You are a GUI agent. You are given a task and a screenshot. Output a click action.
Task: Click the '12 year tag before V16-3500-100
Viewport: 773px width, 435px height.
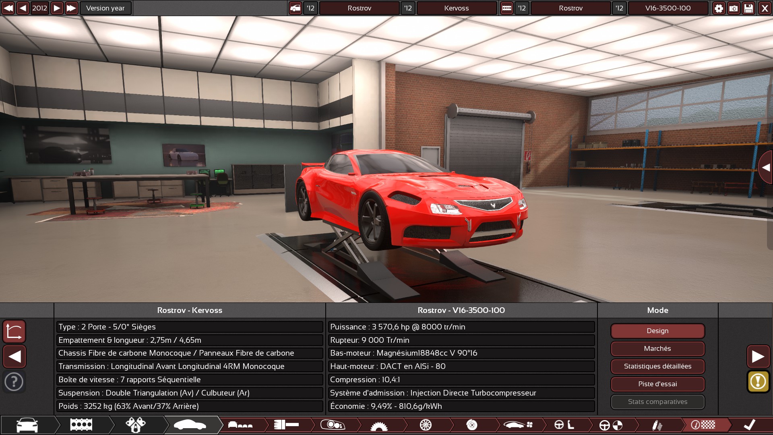point(619,8)
